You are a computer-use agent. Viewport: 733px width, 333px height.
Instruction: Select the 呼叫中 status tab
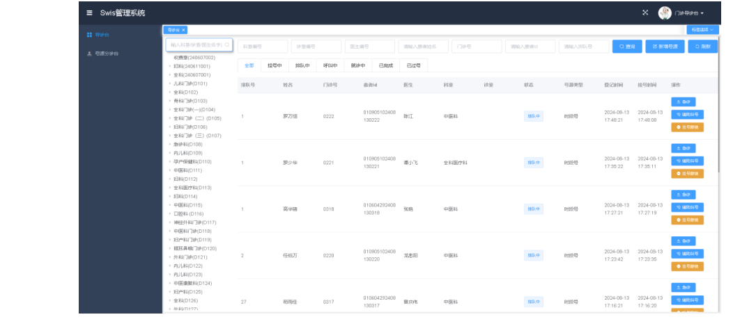coord(330,65)
